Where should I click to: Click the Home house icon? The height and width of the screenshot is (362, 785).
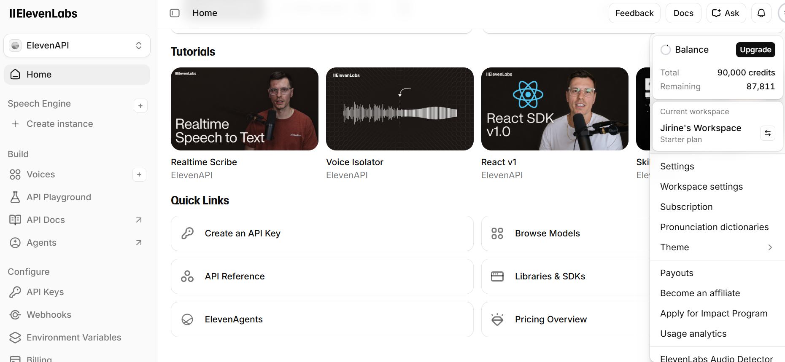click(x=15, y=75)
